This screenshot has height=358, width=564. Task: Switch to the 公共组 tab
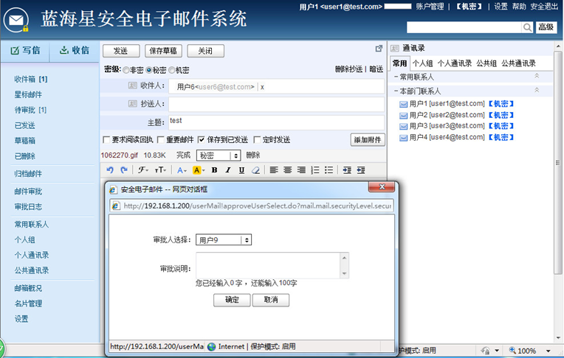click(486, 63)
